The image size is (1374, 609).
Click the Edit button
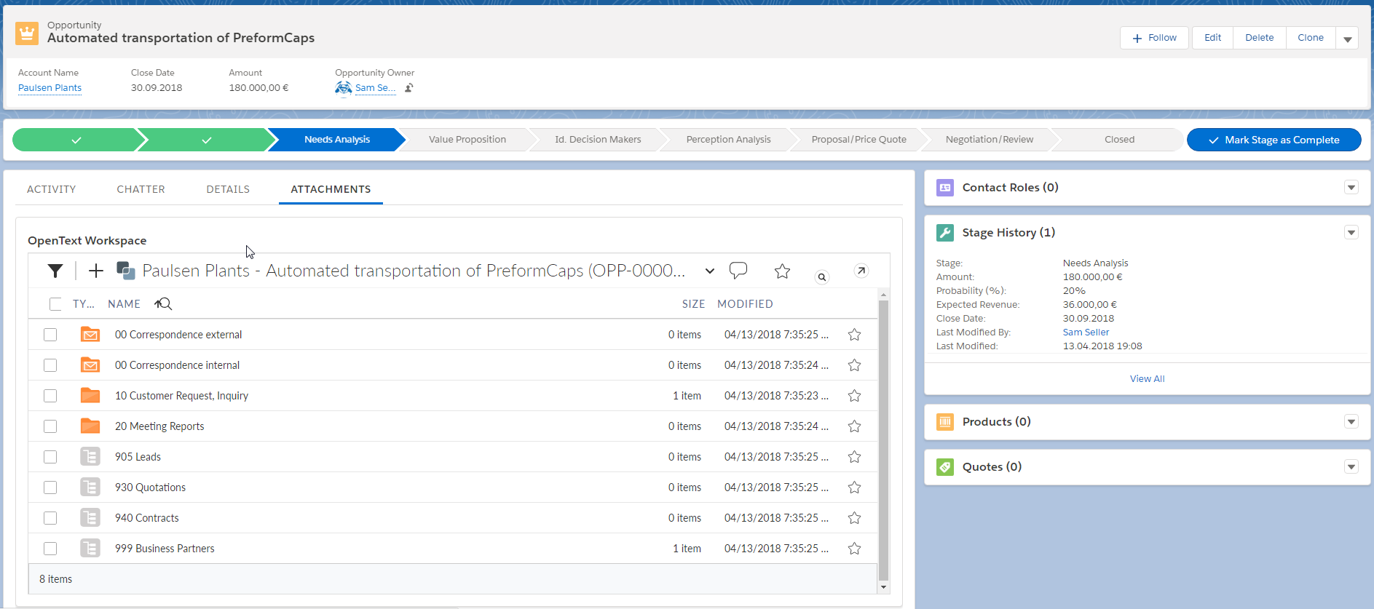pos(1212,38)
